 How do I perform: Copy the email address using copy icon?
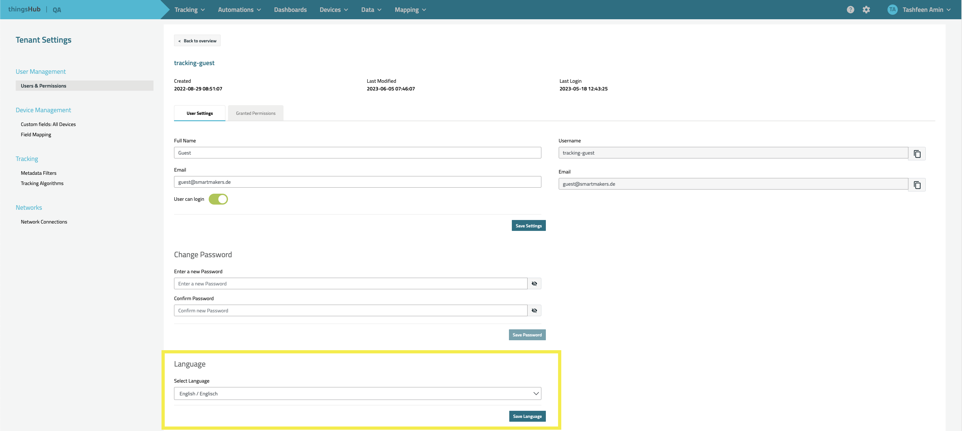click(917, 185)
